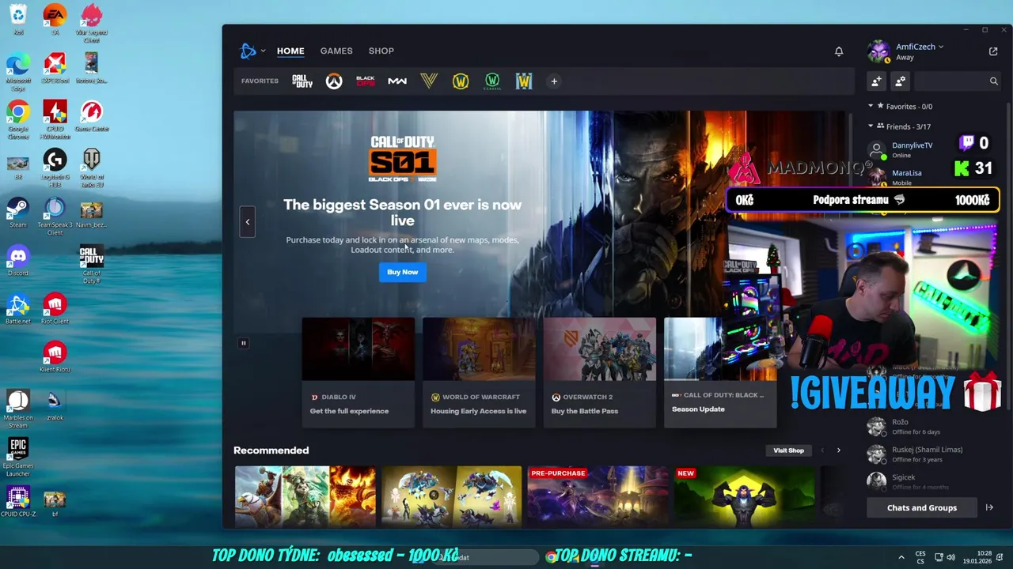Open the Call of Duty favorite icon
The width and height of the screenshot is (1013, 569).
[x=302, y=81]
